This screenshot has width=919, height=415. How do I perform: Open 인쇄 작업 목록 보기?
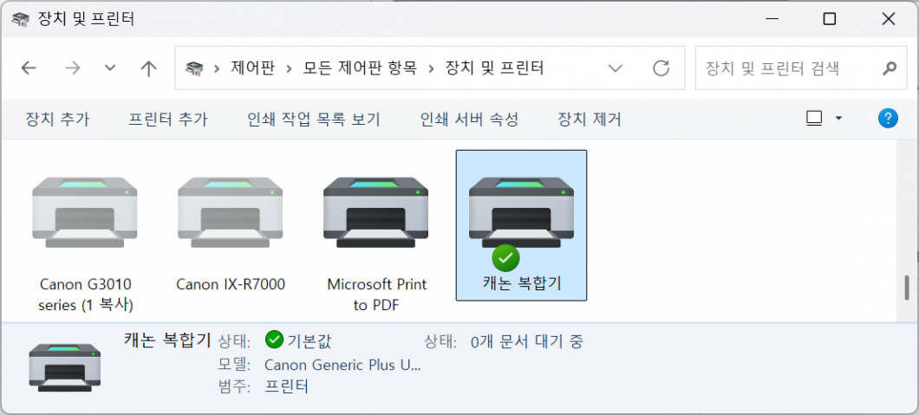tap(314, 120)
